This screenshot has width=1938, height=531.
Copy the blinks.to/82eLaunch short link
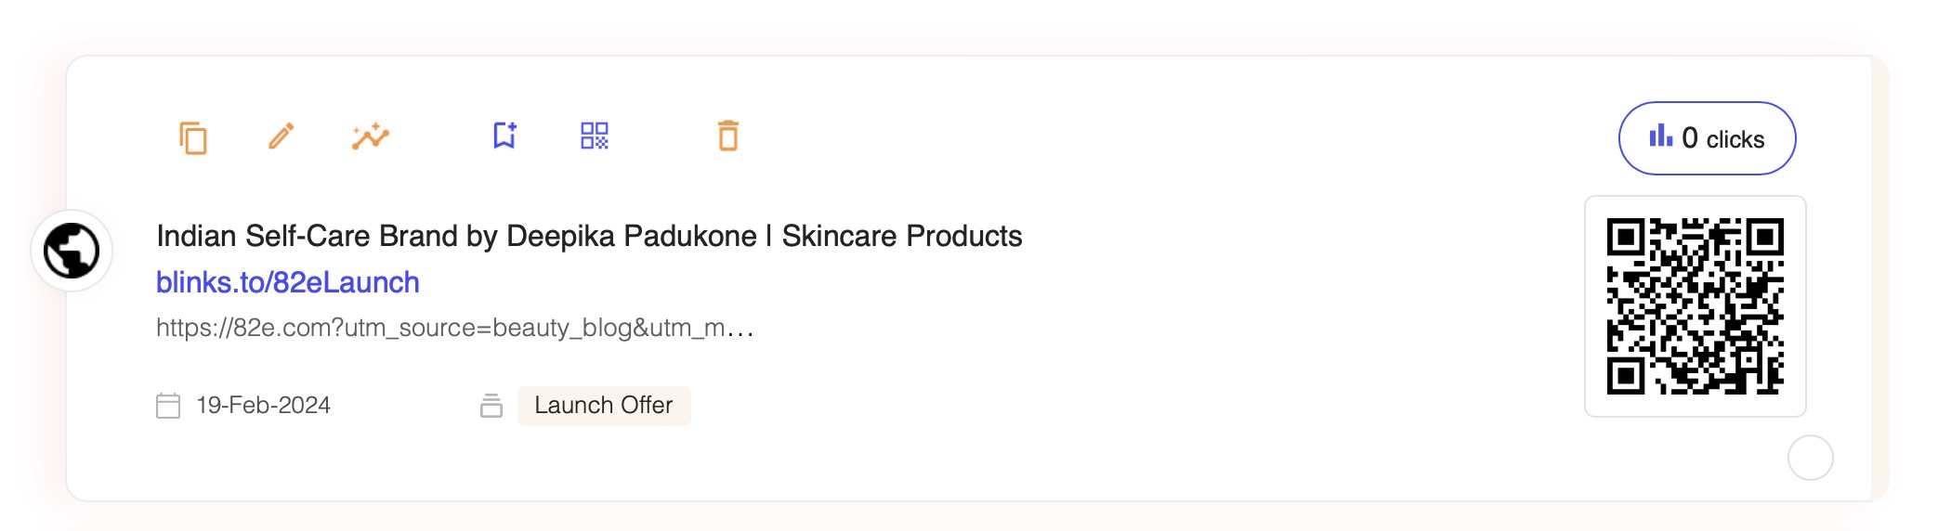(x=192, y=137)
